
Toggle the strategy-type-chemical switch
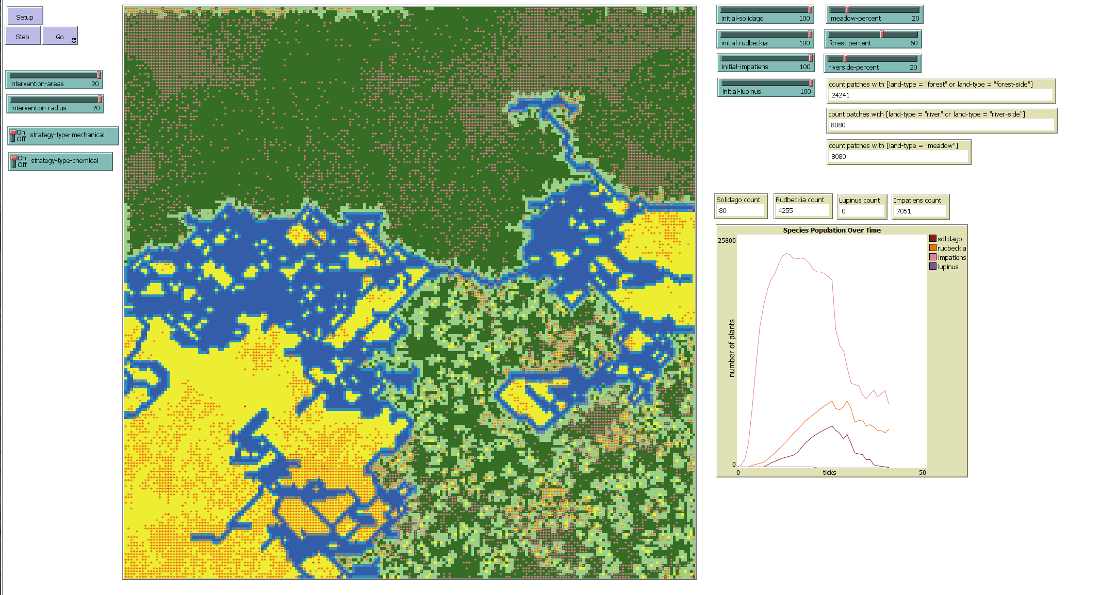click(x=60, y=161)
